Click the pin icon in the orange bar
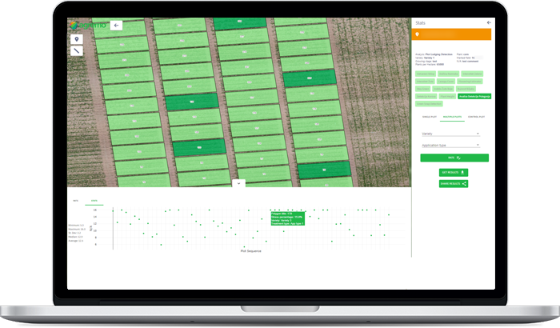This screenshot has width=560, height=328. [x=418, y=35]
